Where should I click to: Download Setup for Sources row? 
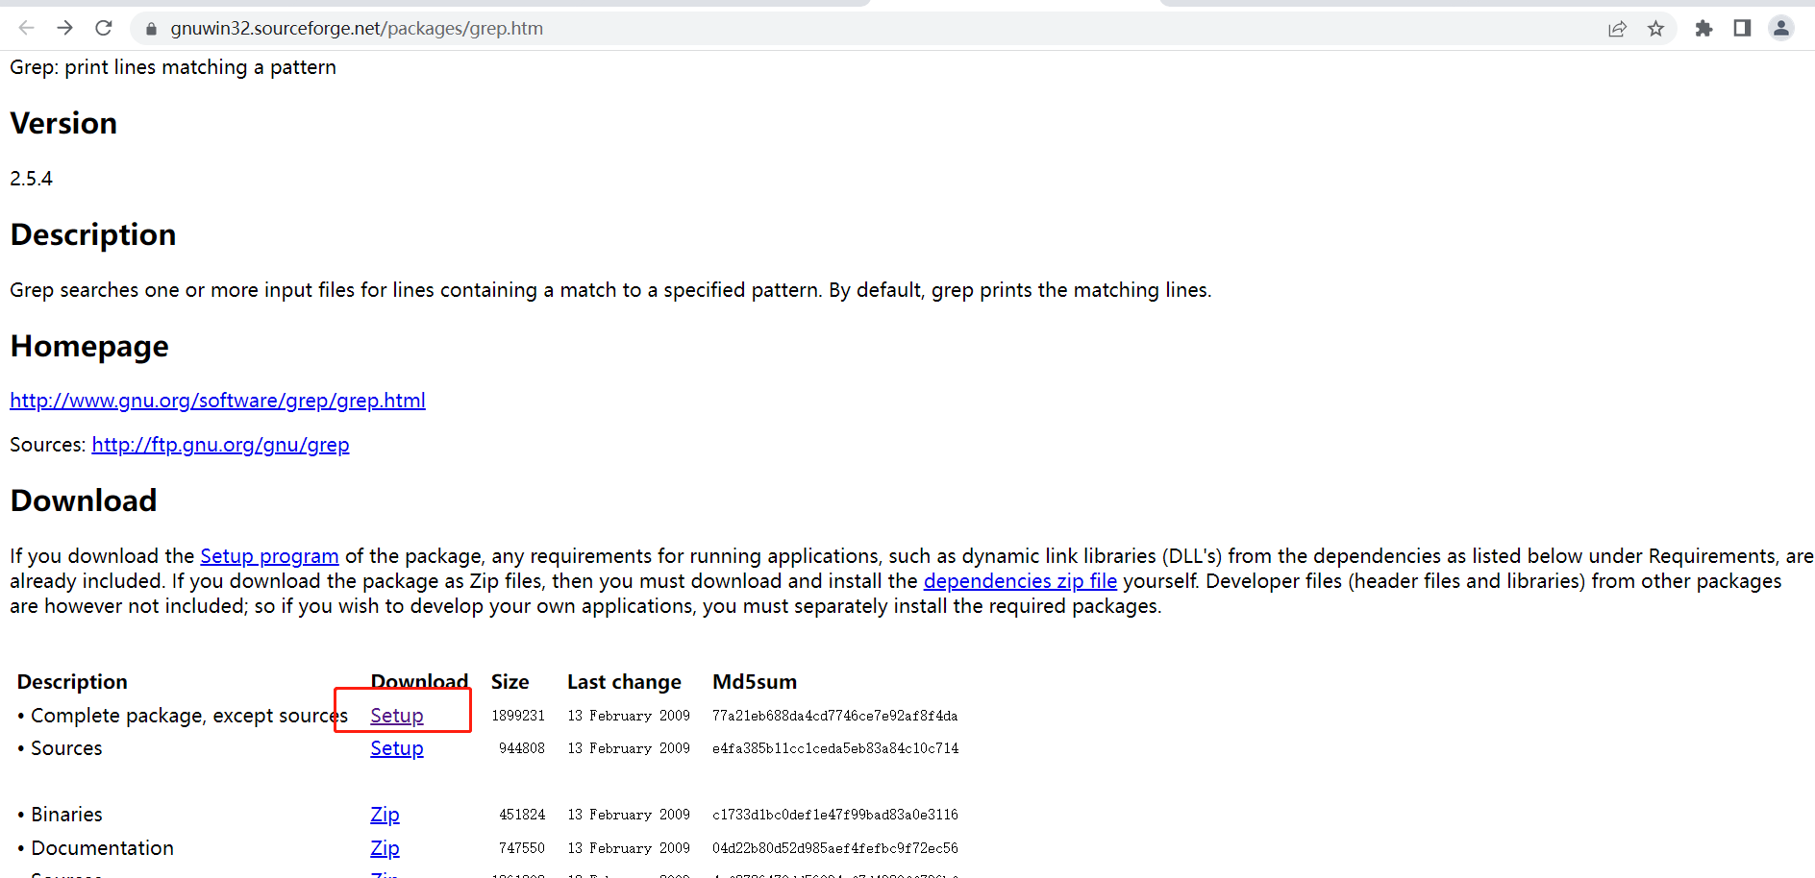pos(397,748)
